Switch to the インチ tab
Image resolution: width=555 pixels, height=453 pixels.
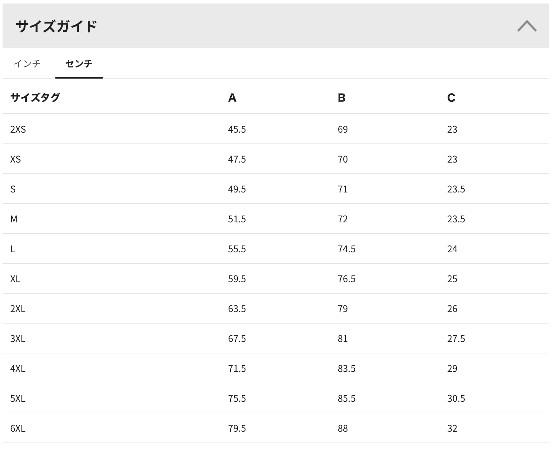coord(27,64)
